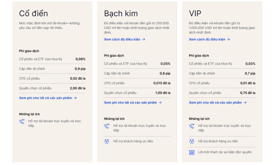Click arrow next to VIP eligibility link
This screenshot has height=165, width=275.
point(229,40)
